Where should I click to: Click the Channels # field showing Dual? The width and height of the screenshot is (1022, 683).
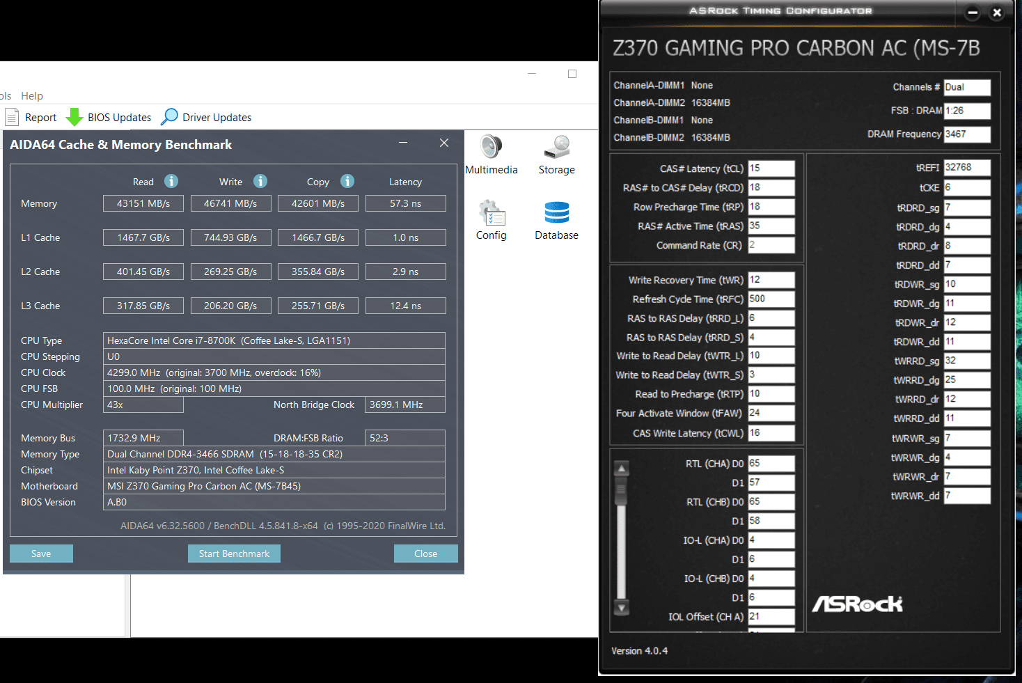pos(967,88)
